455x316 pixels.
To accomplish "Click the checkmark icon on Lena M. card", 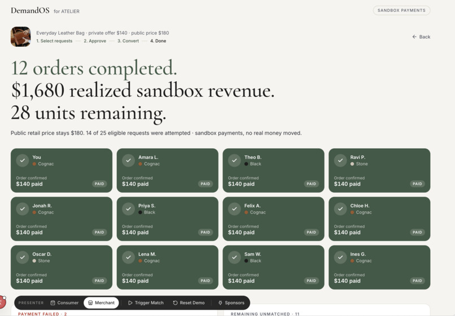I will coord(128,257).
